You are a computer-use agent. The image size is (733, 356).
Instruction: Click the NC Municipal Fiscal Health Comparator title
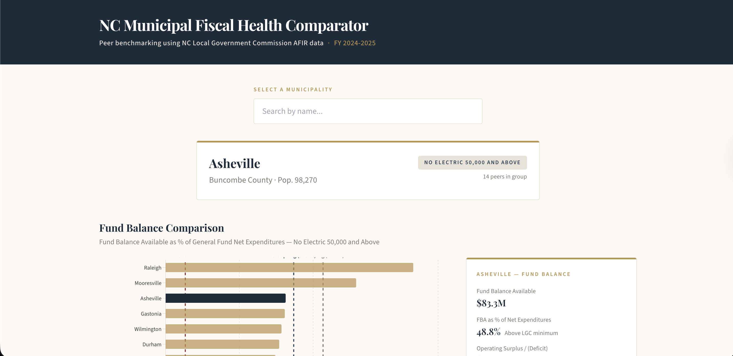(233, 25)
